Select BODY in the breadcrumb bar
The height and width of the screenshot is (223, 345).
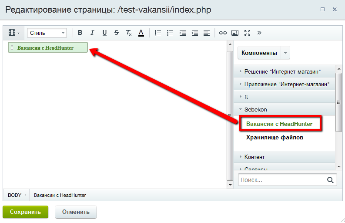14,195
